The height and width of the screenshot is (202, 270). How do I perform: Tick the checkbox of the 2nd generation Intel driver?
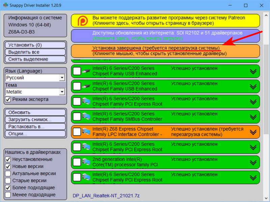point(77,162)
